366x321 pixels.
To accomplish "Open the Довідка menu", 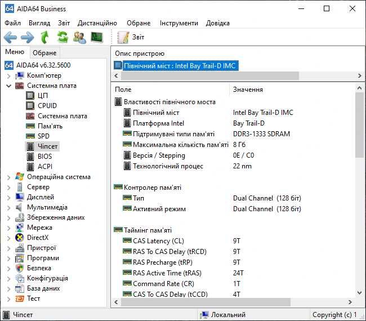I will point(217,23).
